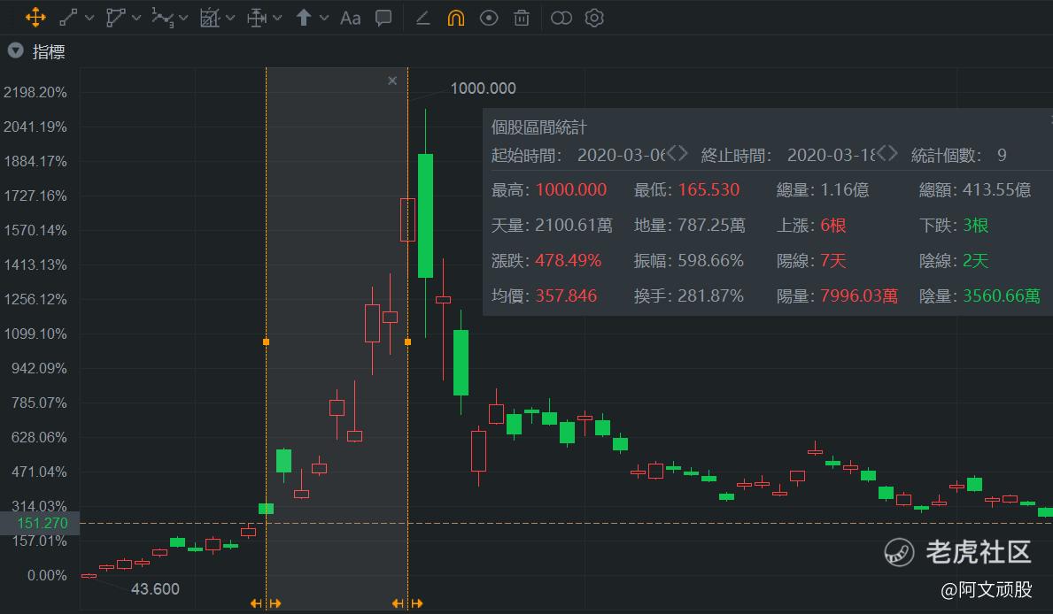Image resolution: width=1053 pixels, height=614 pixels.
Task: Select the Gann/Fibonacci grid tool
Action: point(210,18)
